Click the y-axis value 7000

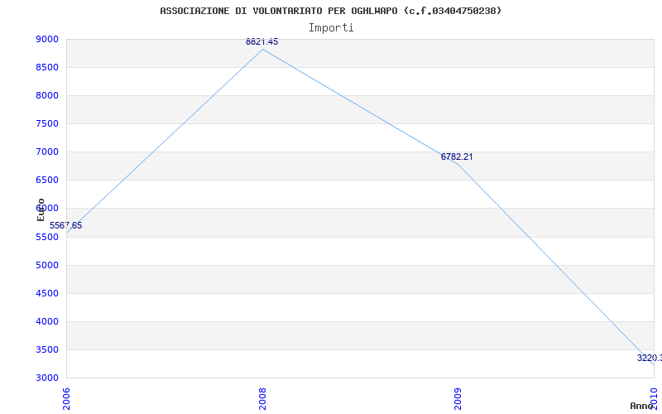[x=48, y=152]
